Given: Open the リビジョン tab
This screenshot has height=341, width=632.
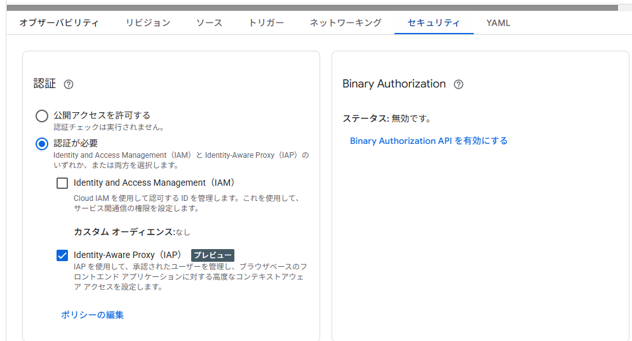Looking at the screenshot, I should 147,23.
